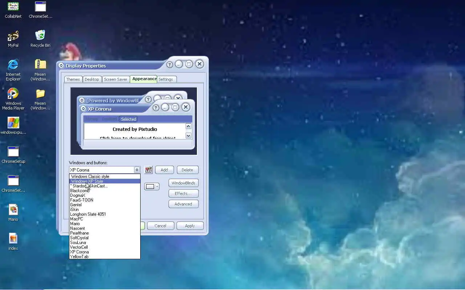Launch the Internet Explorer desktop icon
Screen dimensions: 465x290
tap(13, 70)
